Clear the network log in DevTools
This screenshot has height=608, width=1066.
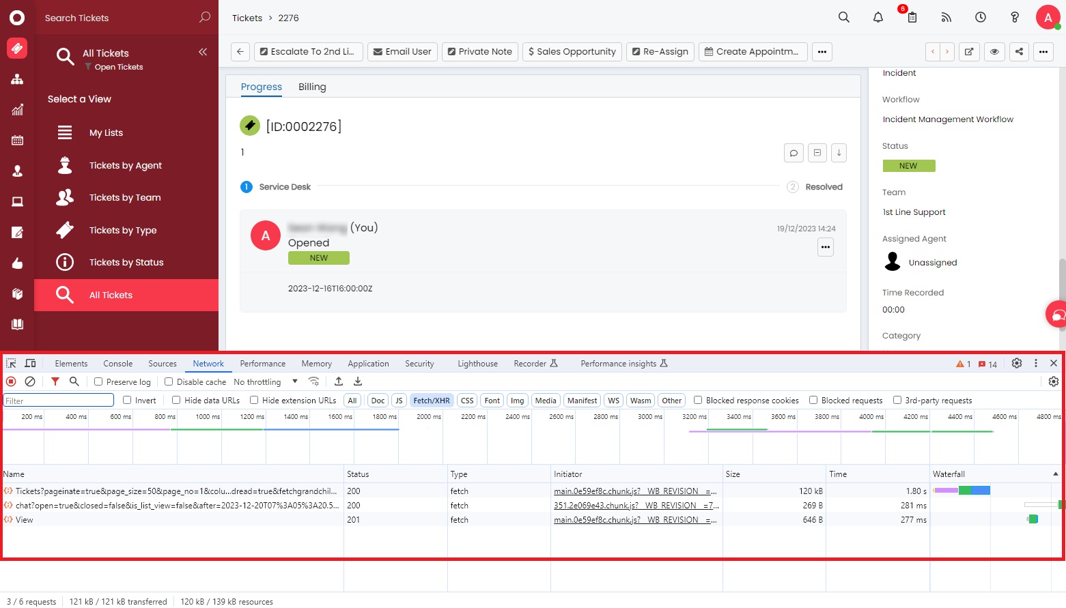click(30, 381)
